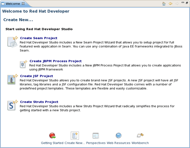Select the Welcome tab
This screenshot has width=190, height=148.
pos(13,4)
